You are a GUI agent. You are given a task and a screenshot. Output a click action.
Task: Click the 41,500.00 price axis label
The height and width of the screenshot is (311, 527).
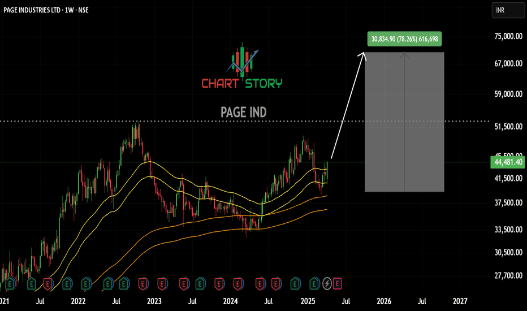508,179
